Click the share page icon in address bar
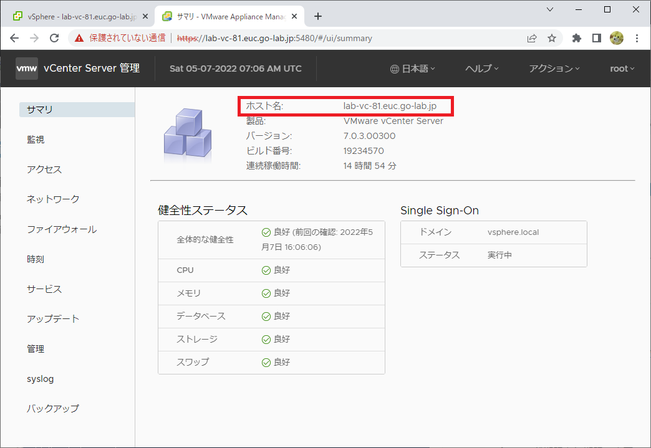This screenshot has height=448, width=651. (x=531, y=38)
